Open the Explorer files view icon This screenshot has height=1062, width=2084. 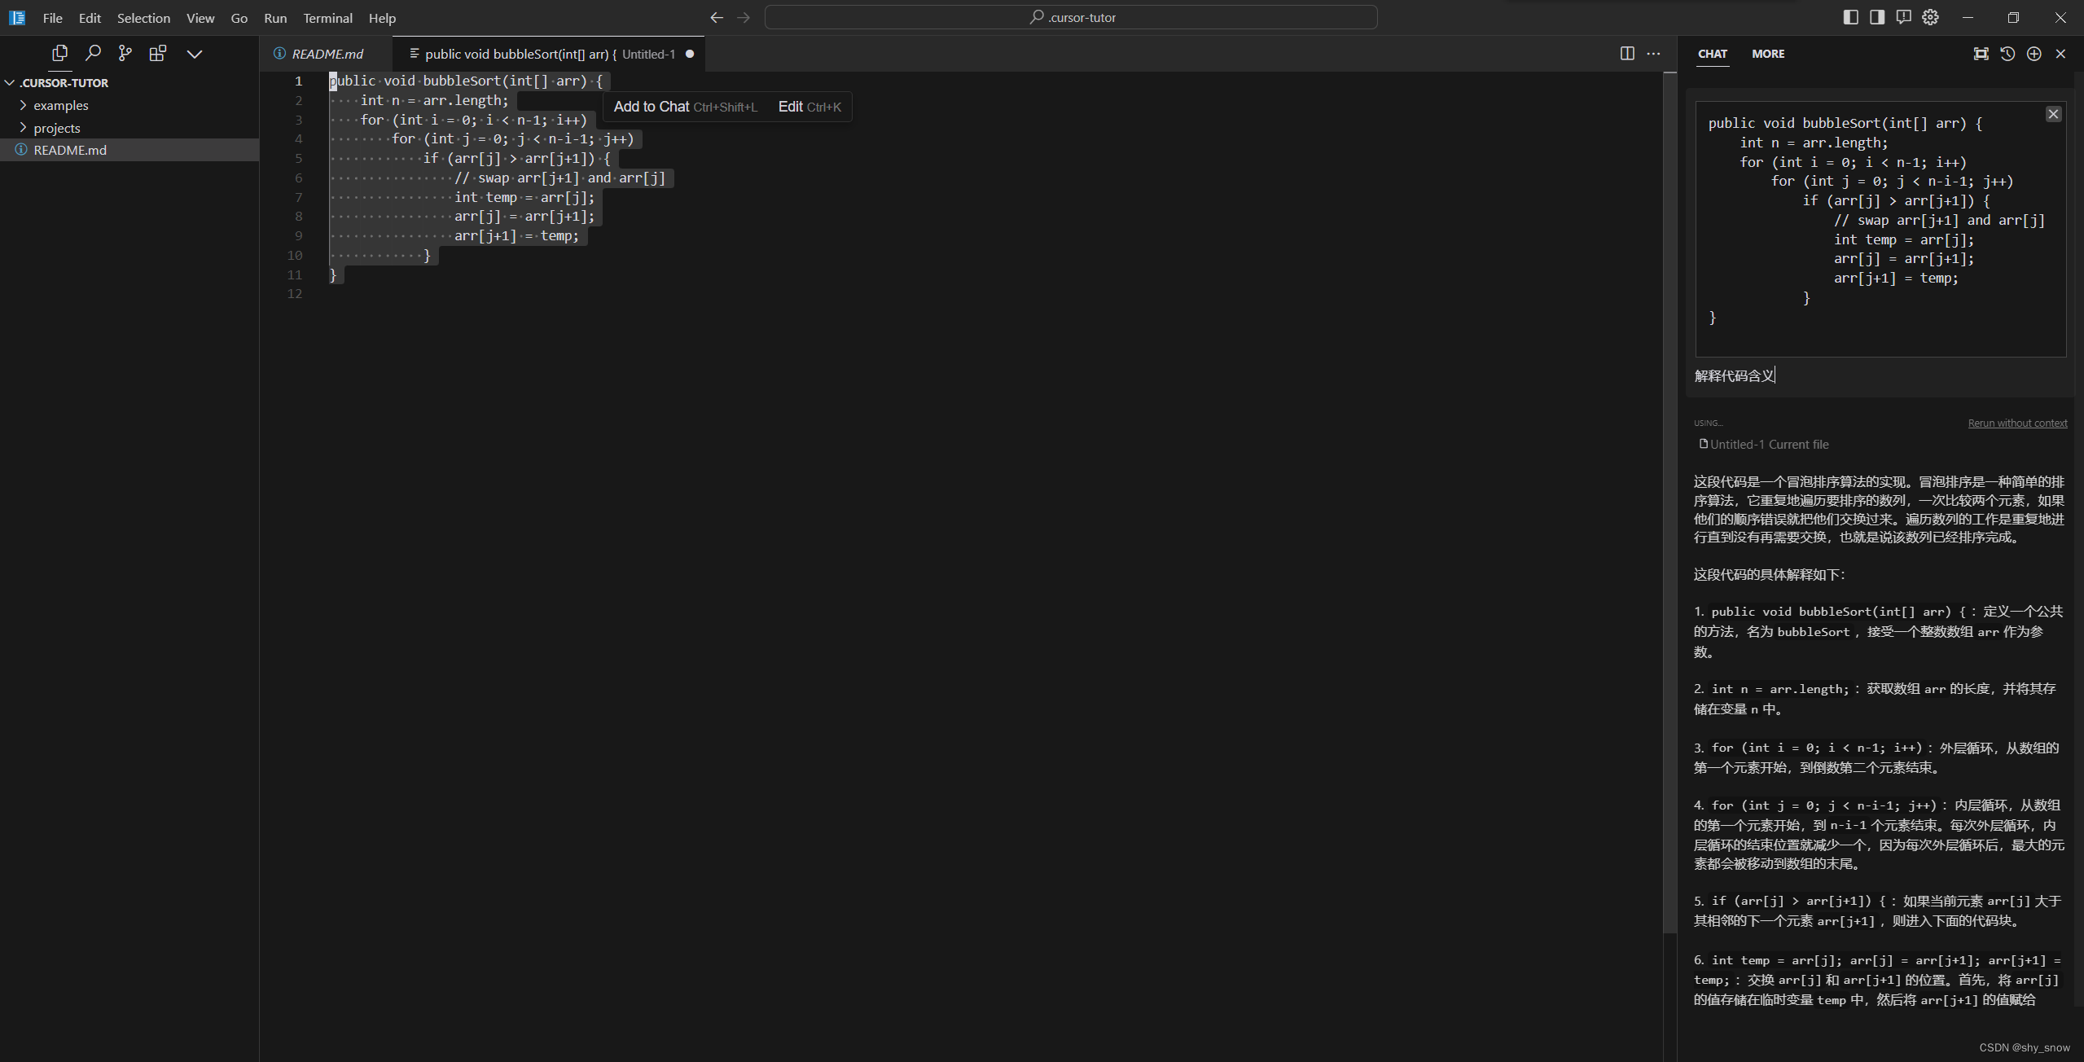pos(59,54)
